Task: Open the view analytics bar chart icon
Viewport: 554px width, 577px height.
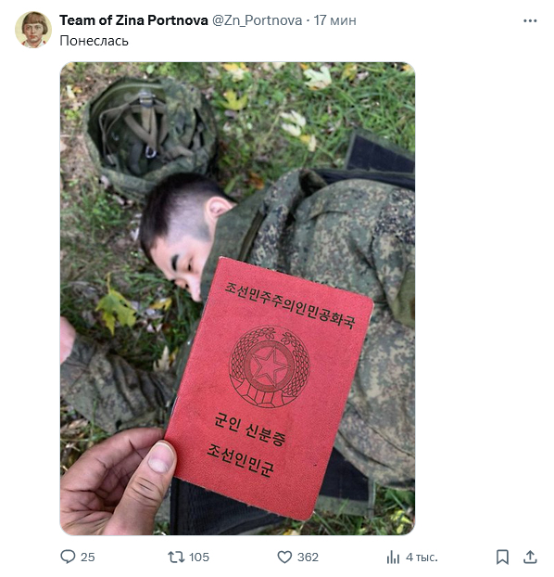Action: tap(393, 558)
